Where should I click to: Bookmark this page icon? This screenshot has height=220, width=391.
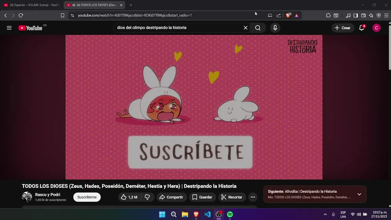pos(63,15)
